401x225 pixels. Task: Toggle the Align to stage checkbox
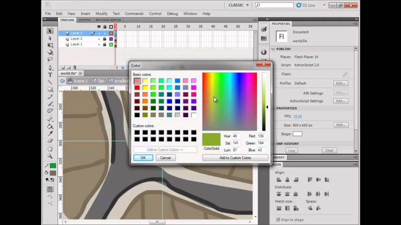coord(278,220)
